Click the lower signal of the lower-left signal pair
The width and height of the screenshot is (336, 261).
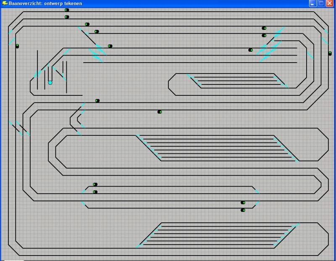95,192
